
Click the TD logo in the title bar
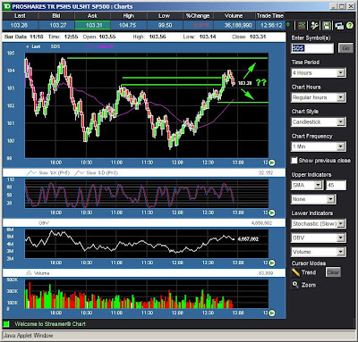pyautogui.click(x=7, y=6)
